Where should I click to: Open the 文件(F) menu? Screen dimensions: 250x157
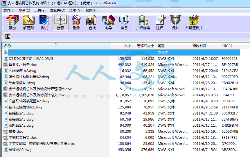[x=9, y=10]
